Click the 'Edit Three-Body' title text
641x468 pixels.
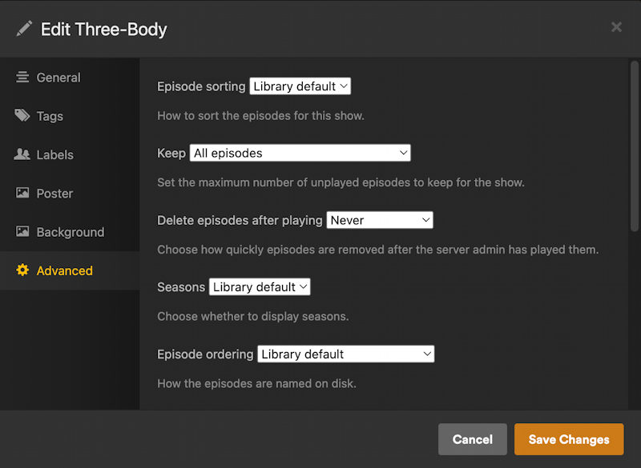(x=104, y=30)
